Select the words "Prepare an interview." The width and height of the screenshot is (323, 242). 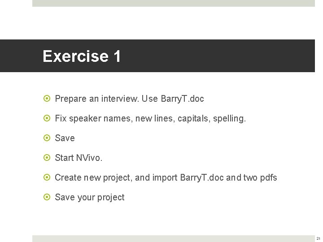coord(97,99)
